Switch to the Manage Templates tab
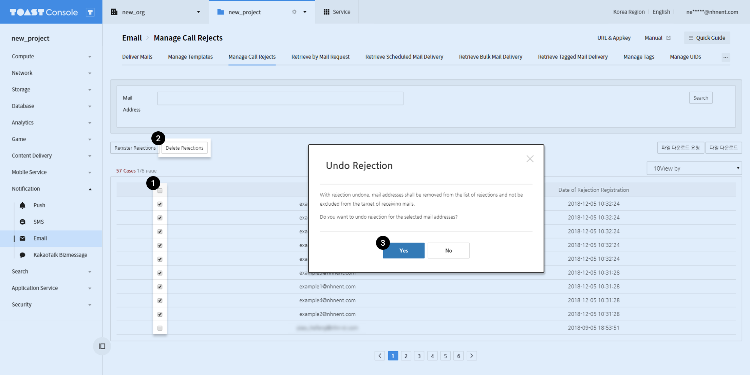This screenshot has width=750, height=375. click(x=190, y=57)
